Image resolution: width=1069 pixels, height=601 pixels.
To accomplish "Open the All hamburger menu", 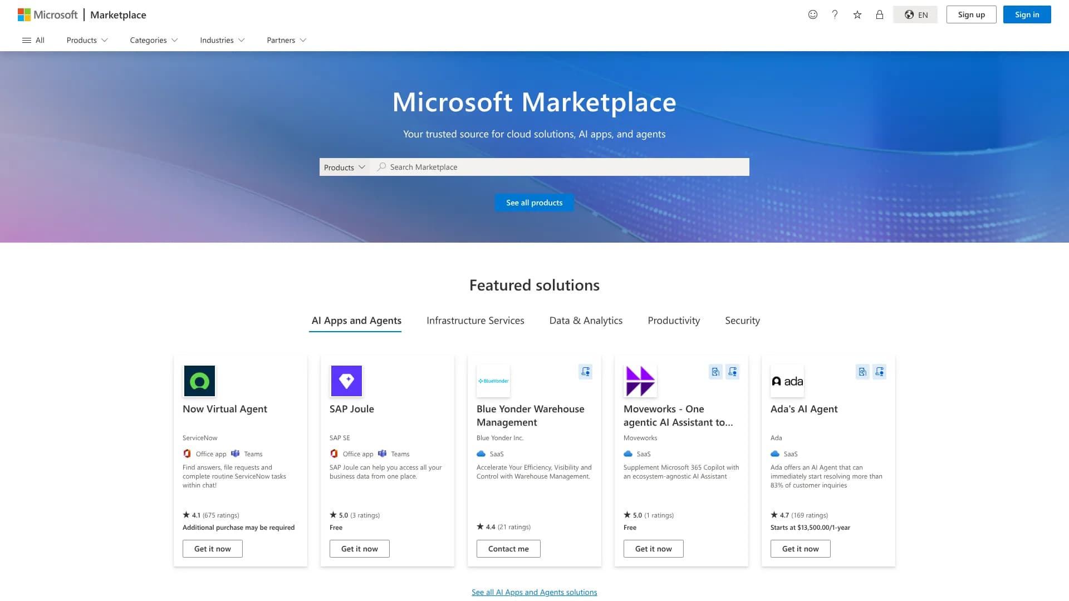I will point(33,40).
